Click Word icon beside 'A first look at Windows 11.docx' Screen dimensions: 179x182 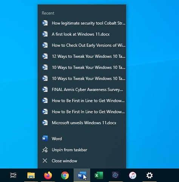point(45,34)
